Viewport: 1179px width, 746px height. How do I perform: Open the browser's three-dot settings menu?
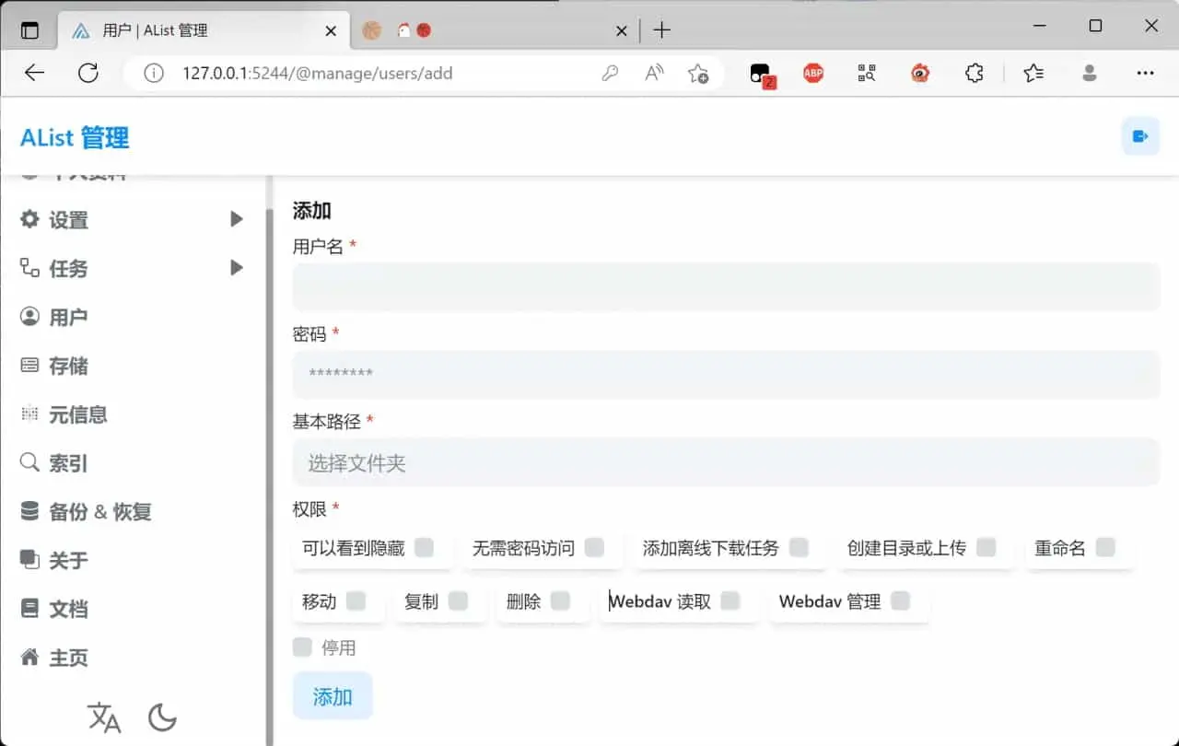tap(1145, 74)
